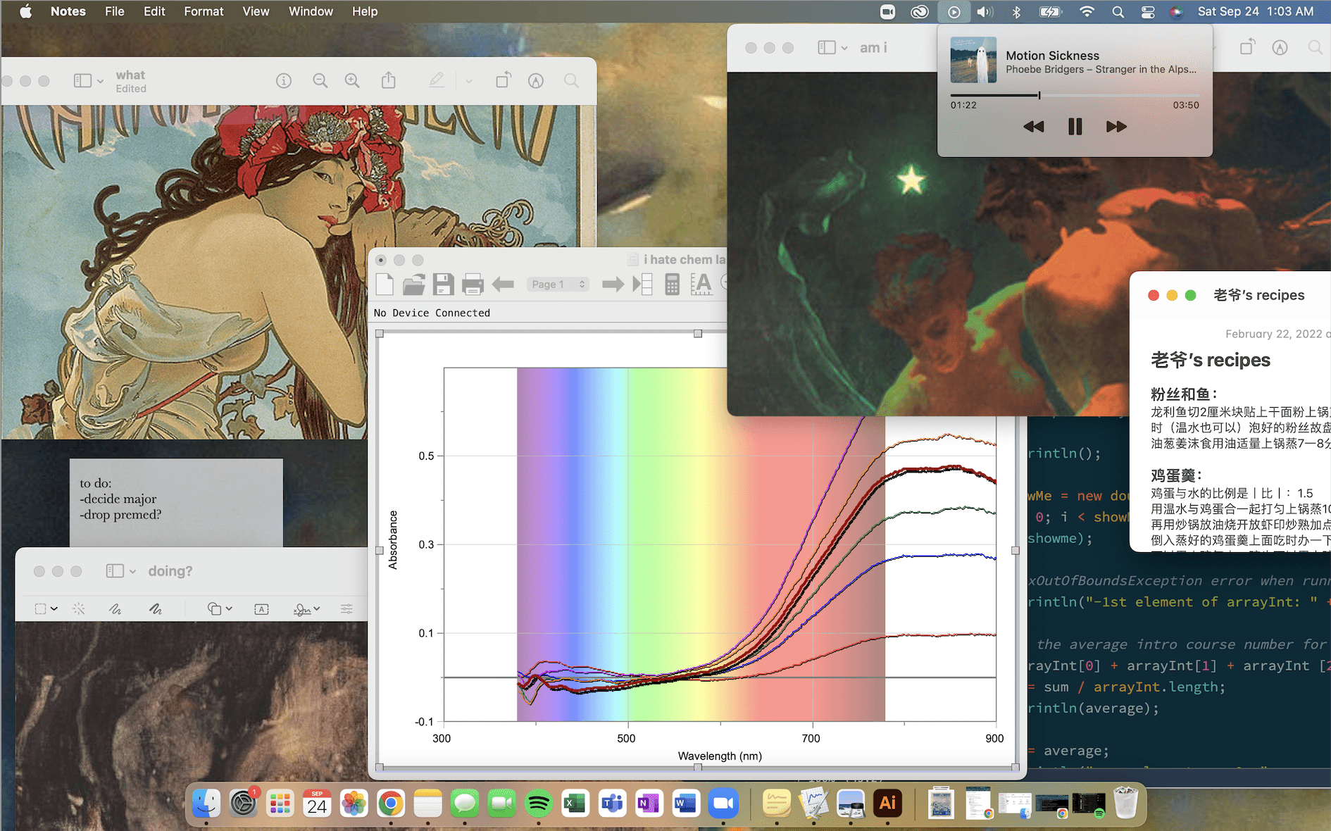
Task: Open the Edit menu
Action: [x=154, y=11]
